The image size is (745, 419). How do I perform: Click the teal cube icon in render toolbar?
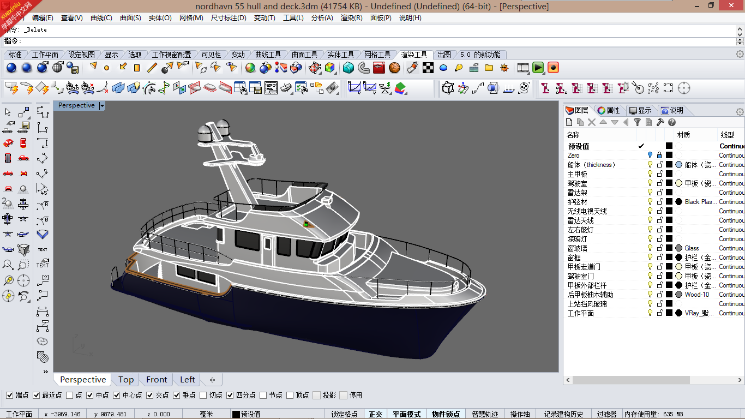pyautogui.click(x=349, y=68)
